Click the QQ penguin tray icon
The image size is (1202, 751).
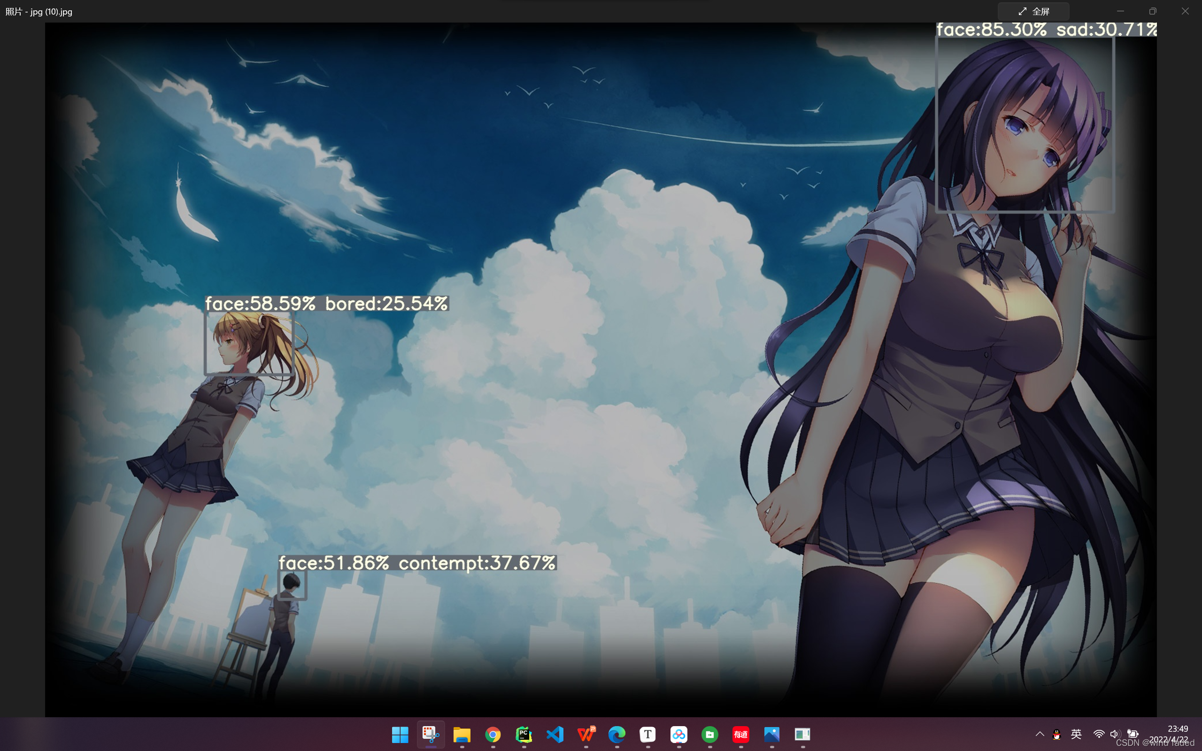[x=1057, y=734]
